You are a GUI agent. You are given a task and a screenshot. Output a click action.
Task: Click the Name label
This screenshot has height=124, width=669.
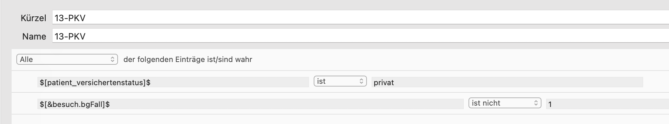pyautogui.click(x=34, y=36)
